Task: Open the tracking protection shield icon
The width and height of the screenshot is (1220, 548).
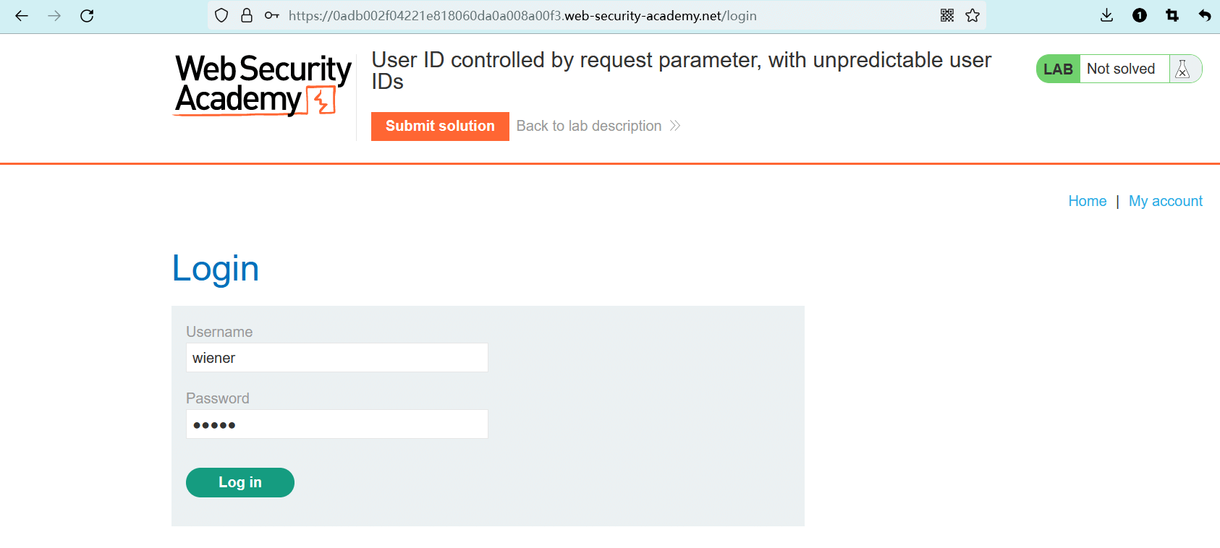Action: pyautogui.click(x=222, y=16)
